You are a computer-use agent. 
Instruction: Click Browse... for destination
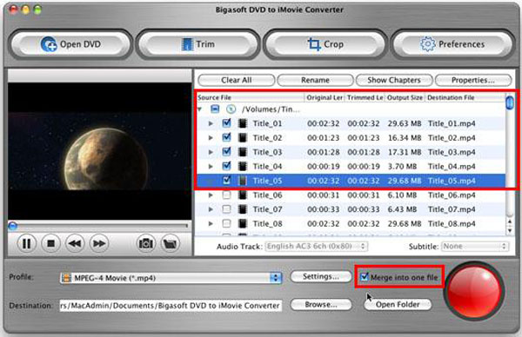[320, 305]
